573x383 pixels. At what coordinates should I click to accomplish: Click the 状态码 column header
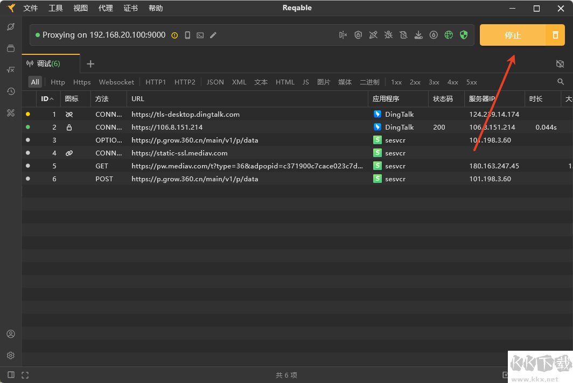coord(443,99)
